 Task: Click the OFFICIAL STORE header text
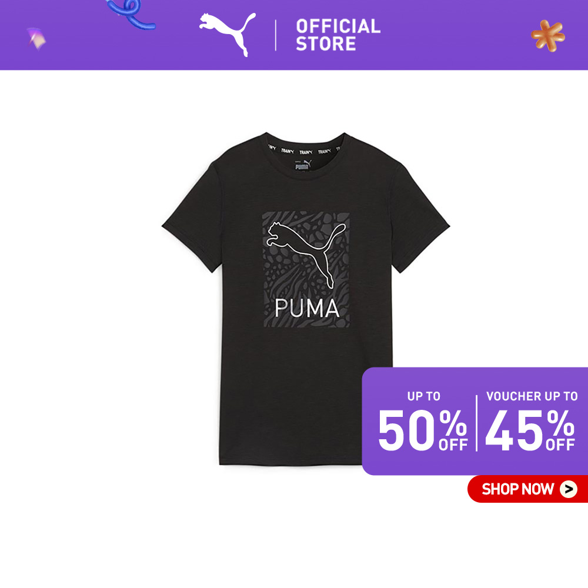coord(338,35)
